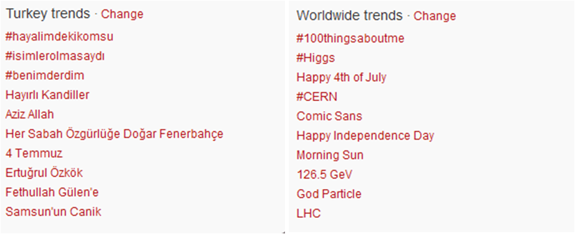Open Her Sabah Özgürlüğe Doğar Fenerbahçe trend
Image resolution: width=575 pixels, height=234 pixels.
pos(114,134)
